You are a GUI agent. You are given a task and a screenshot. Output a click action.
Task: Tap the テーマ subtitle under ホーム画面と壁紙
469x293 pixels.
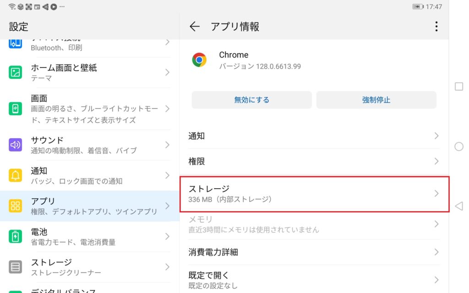pos(42,78)
